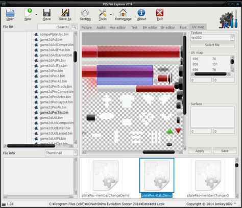This screenshot has height=208, width=242.
Task: Click the Apply button
Action: coord(200,151)
